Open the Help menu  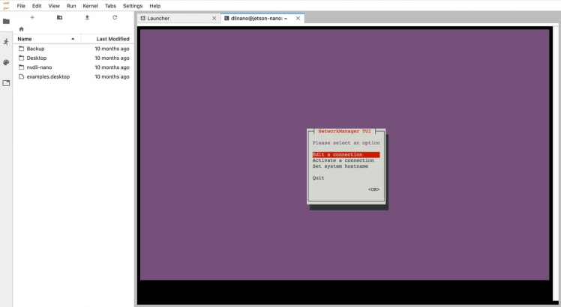tap(155, 6)
